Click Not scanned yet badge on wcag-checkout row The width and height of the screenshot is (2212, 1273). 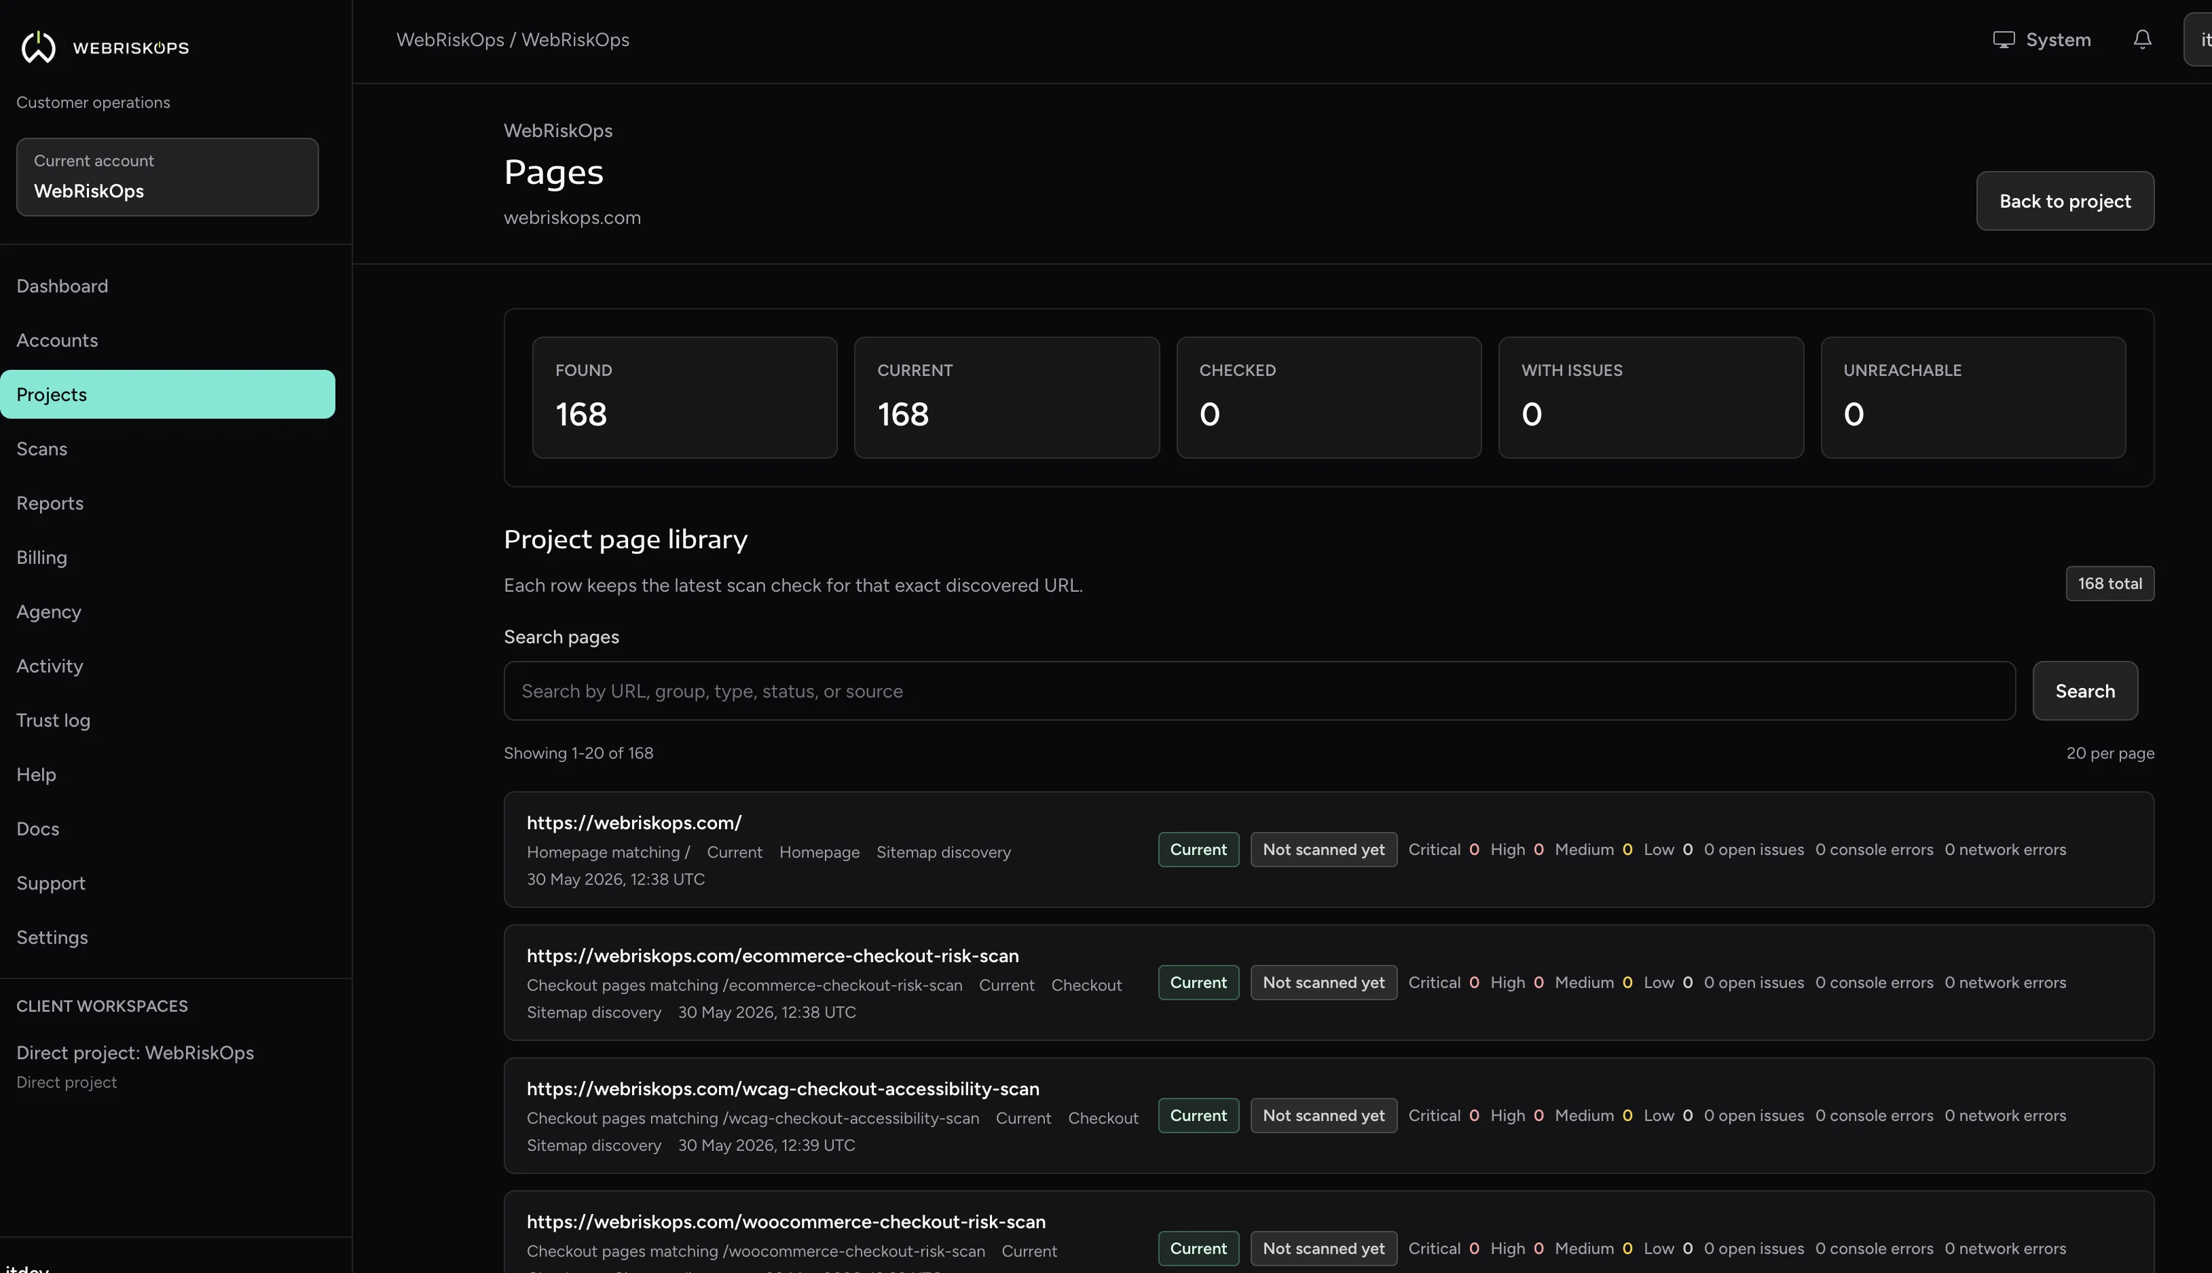[x=1323, y=1116]
